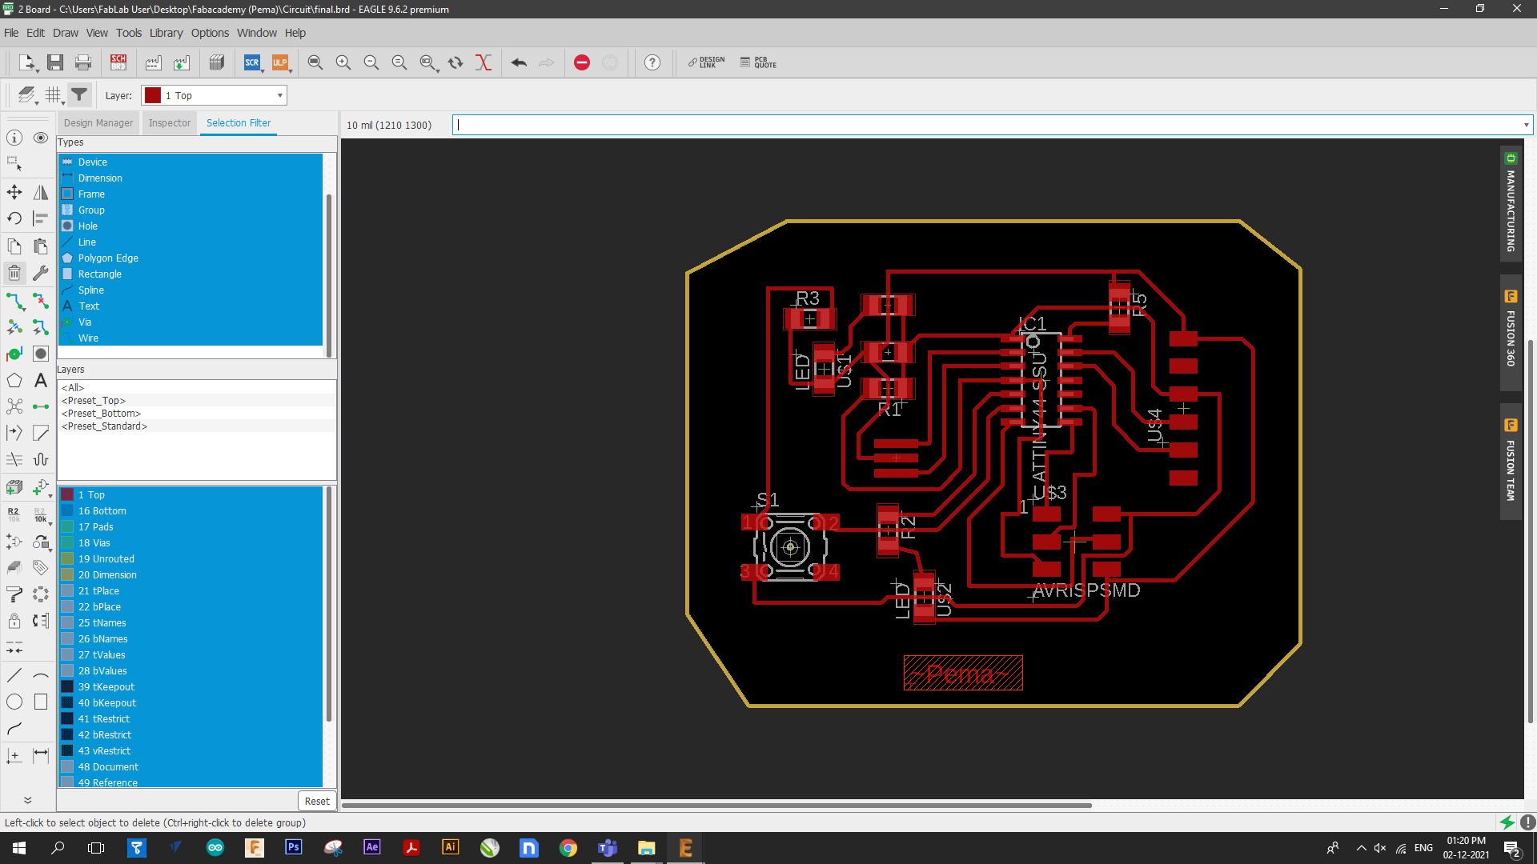Select the Rotate tool
The width and height of the screenshot is (1537, 864).
pos(14,218)
